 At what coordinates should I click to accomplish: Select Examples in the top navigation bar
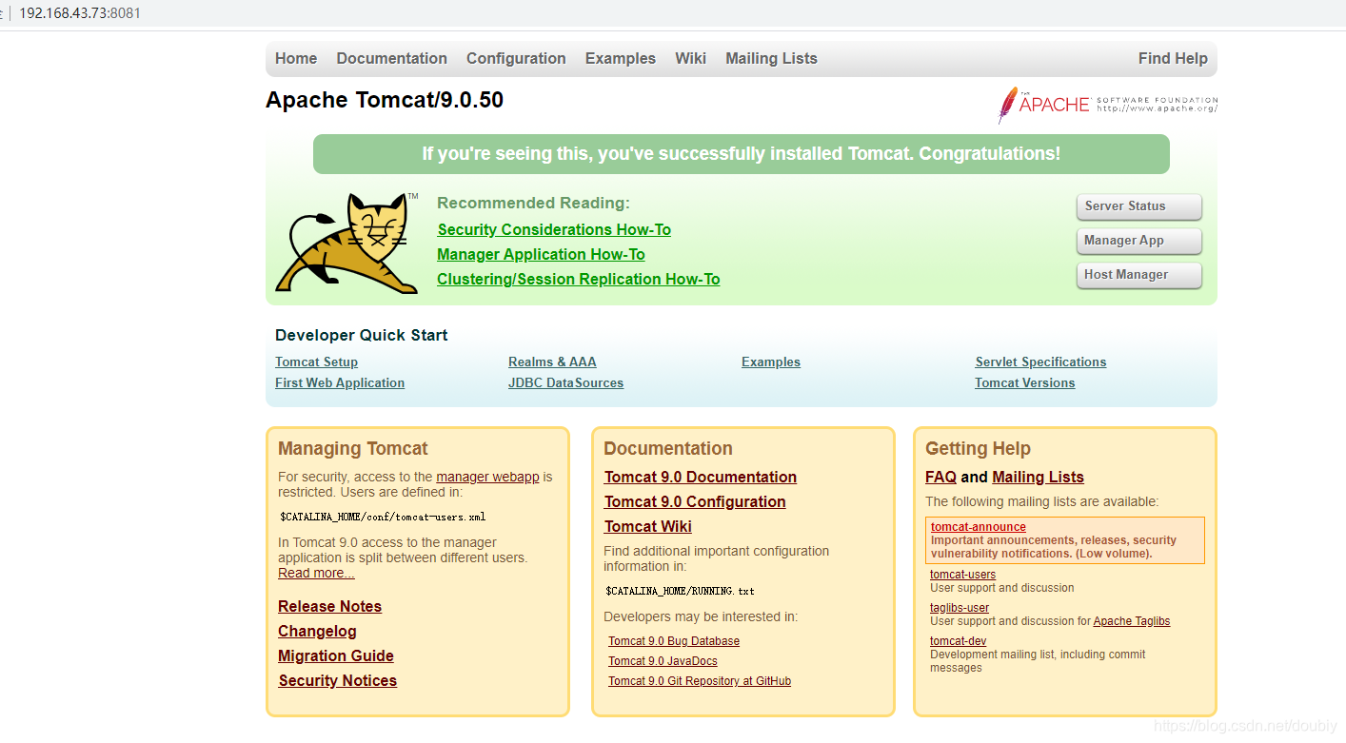(621, 58)
